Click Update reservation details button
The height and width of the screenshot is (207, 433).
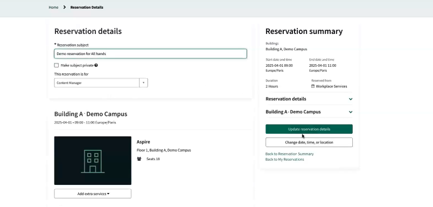point(309,129)
